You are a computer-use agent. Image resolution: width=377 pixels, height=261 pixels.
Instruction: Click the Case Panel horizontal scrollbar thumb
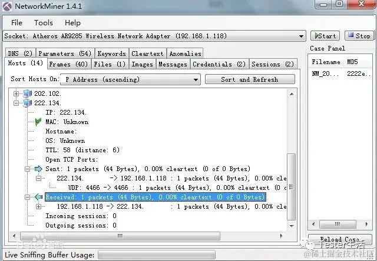click(x=338, y=225)
